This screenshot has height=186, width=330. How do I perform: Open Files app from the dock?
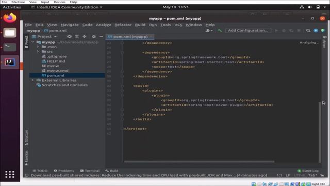coord(10,33)
